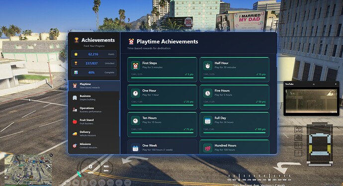
Task: Click the '100 pts' reward label
Action: [x=260, y=129]
